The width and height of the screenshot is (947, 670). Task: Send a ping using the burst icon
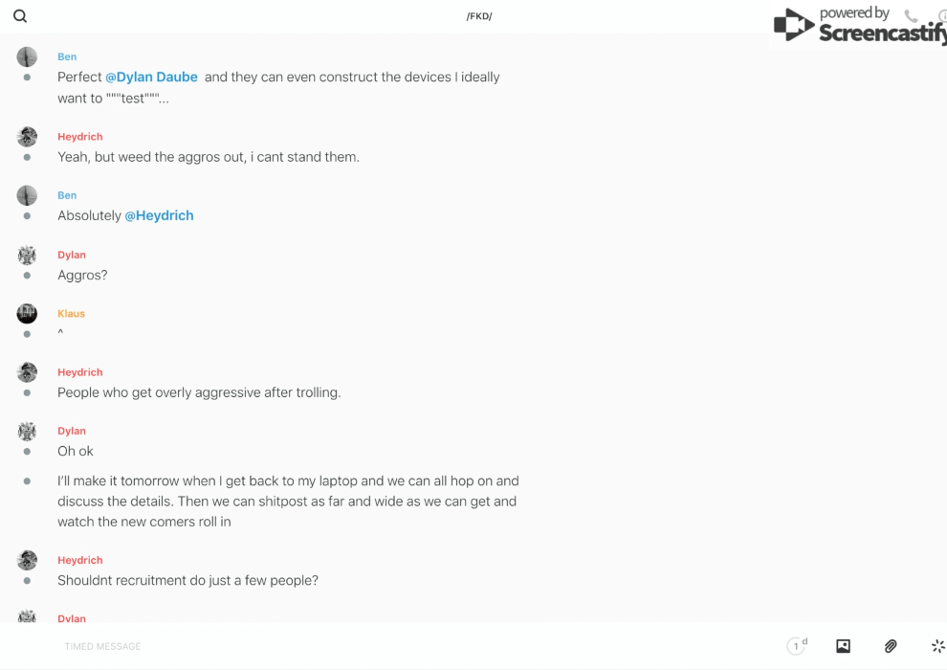(937, 646)
